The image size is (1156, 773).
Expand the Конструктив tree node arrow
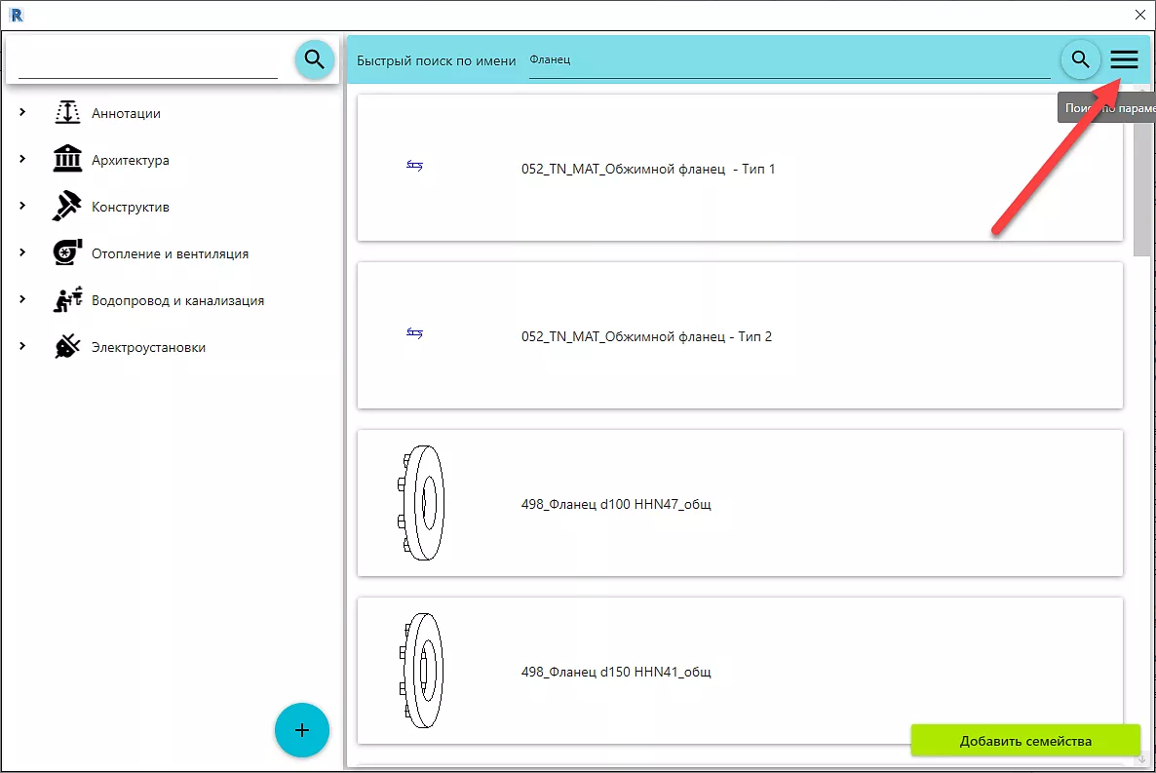[22, 207]
